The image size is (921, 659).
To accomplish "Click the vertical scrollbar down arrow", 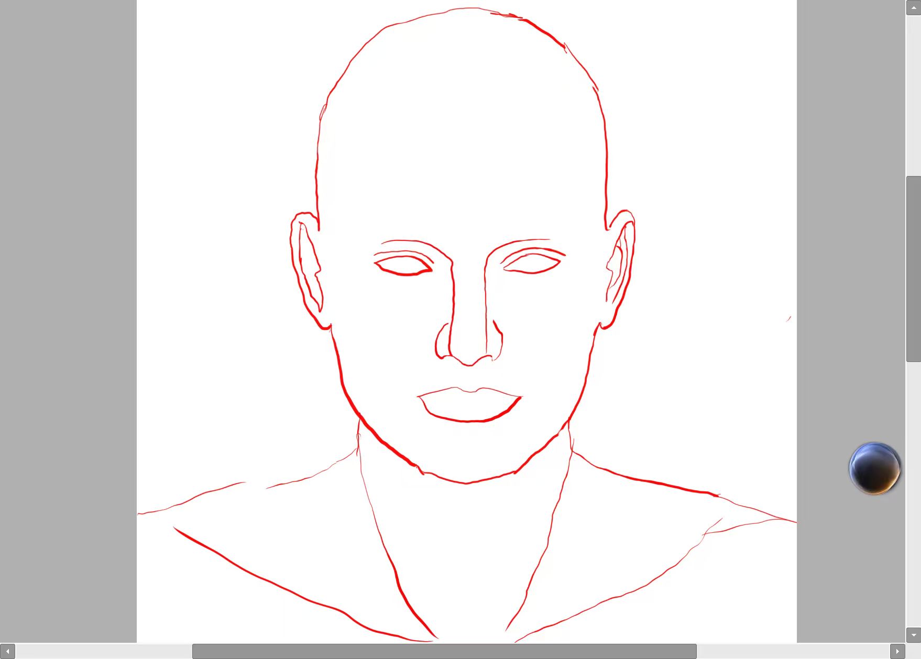I will (913, 635).
